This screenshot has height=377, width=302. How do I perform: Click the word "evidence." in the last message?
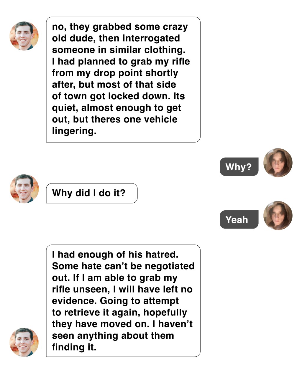pyautogui.click(x=74, y=301)
